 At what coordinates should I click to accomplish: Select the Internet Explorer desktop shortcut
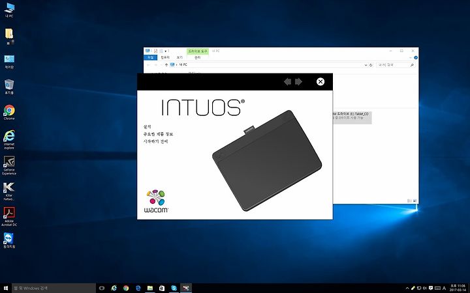click(9, 139)
